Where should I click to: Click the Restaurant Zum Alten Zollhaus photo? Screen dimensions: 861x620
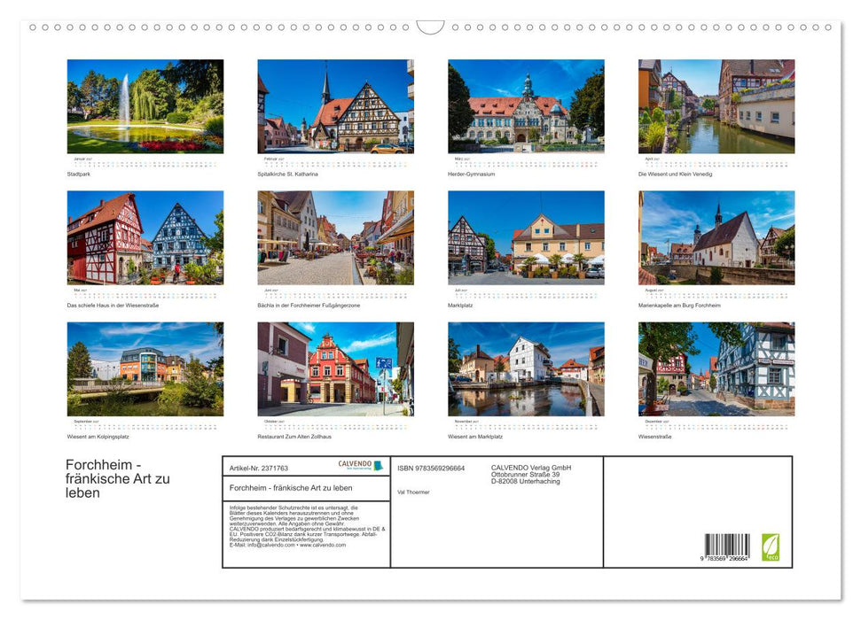(x=335, y=369)
